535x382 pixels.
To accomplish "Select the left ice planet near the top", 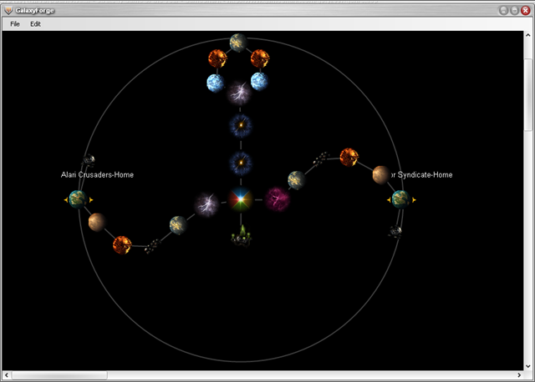I will pyautogui.click(x=216, y=83).
